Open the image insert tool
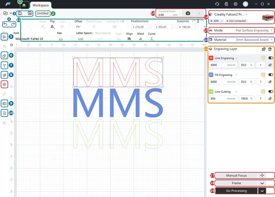The width and height of the screenshot is (275, 197). [x=4, y=103]
